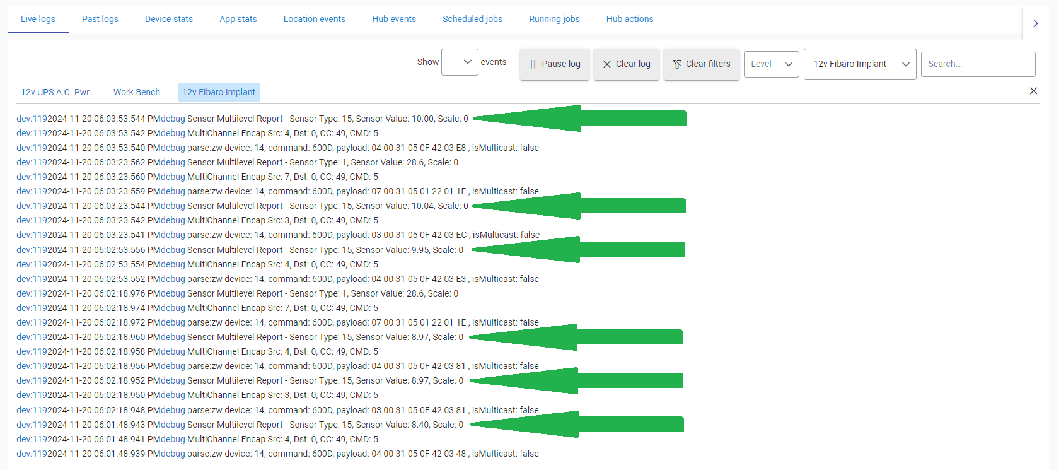
Task: Click dev:119 link at 06:02:18.976 PM
Action: [x=32, y=293]
